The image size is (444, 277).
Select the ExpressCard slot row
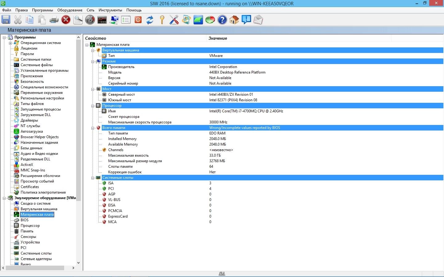[x=118, y=216]
